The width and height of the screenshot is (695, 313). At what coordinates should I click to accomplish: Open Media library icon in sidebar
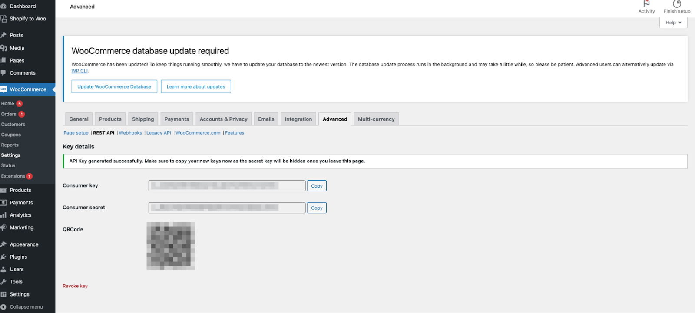(x=3, y=48)
